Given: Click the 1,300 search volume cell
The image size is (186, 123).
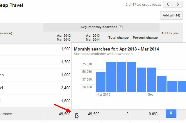Looking at the screenshot, I should (x=66, y=62).
